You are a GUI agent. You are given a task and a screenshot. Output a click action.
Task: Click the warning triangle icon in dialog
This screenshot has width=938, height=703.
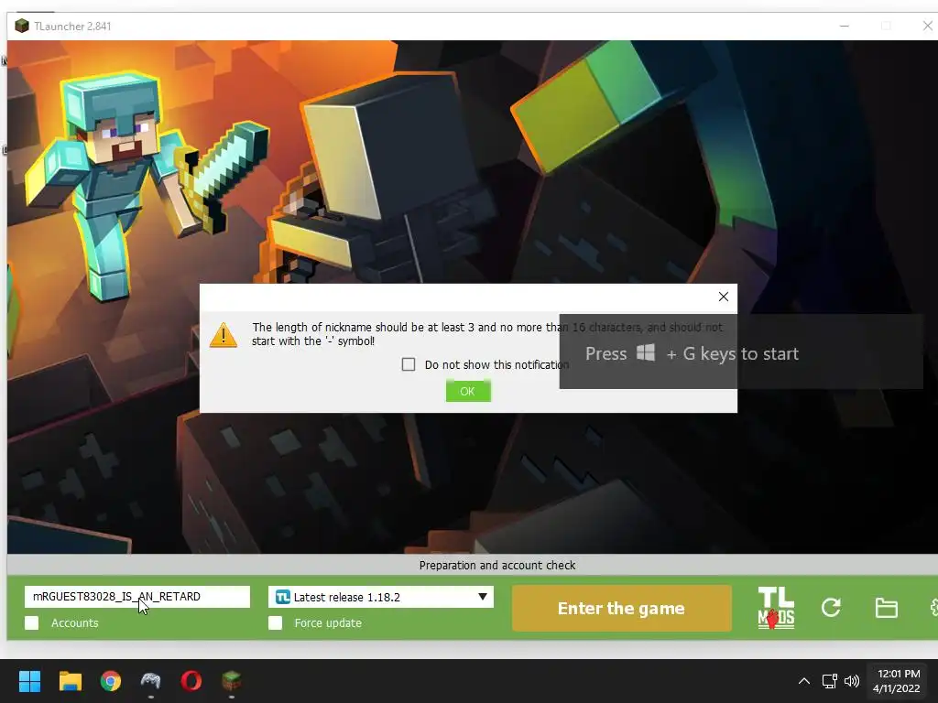(224, 335)
